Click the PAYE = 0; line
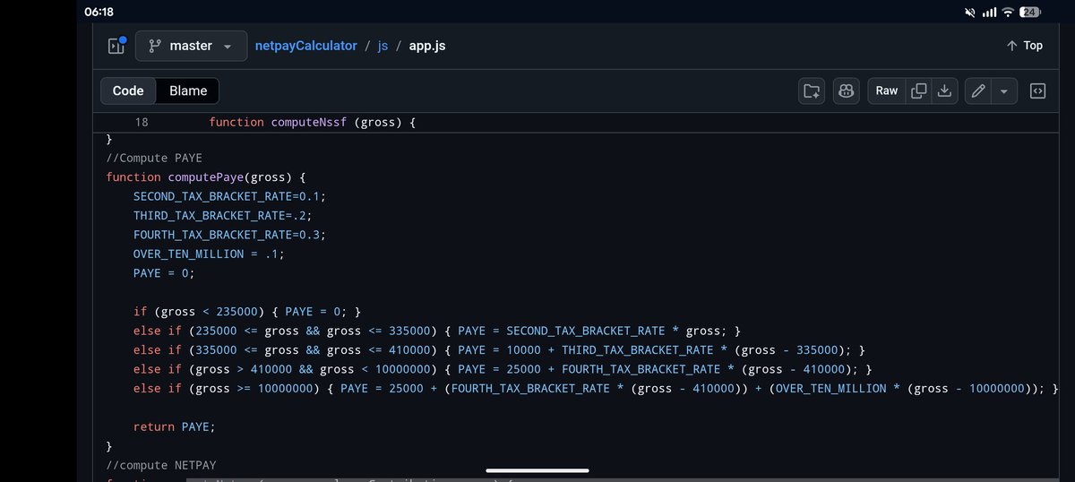Image resolution: width=1075 pixels, height=482 pixels. (164, 273)
